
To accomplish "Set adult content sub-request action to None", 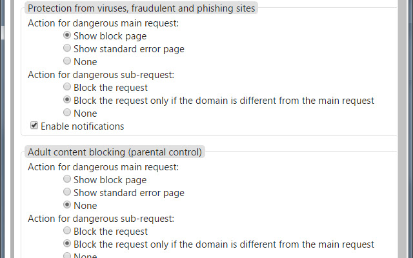I will pos(67,255).
